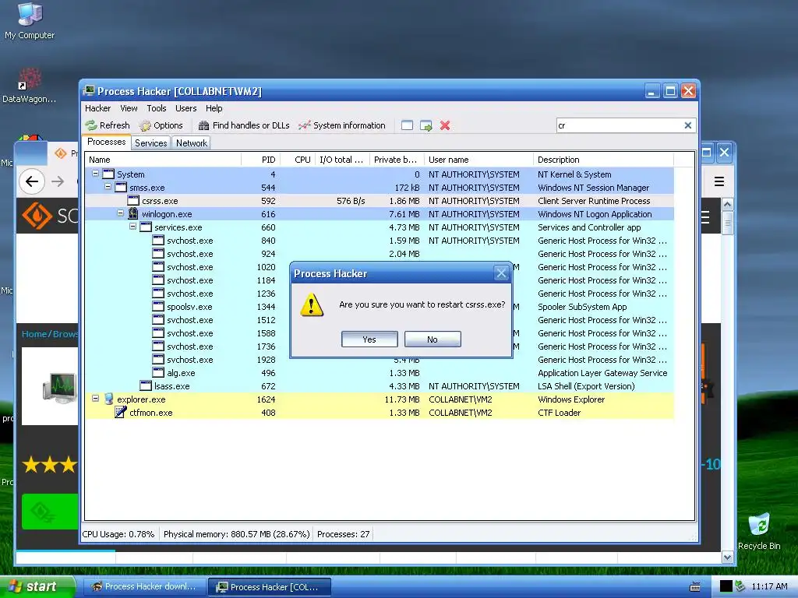798x598 pixels.
Task: Click No in the restart confirmation dialog
Action: click(x=433, y=339)
